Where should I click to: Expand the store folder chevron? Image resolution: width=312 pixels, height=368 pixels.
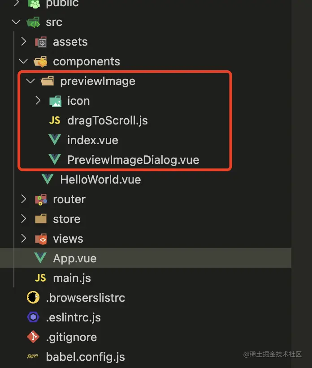(x=23, y=219)
